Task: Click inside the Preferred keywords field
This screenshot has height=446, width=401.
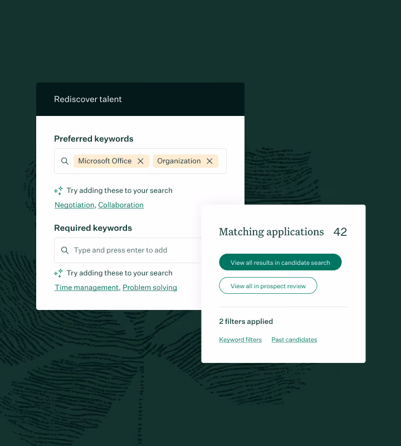Action: (140, 161)
